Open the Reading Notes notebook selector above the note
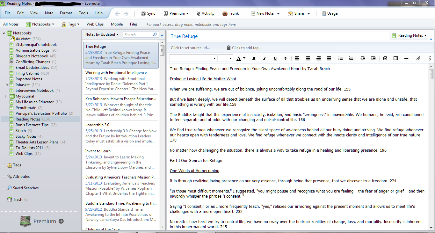435x233 pixels. (x=410, y=35)
